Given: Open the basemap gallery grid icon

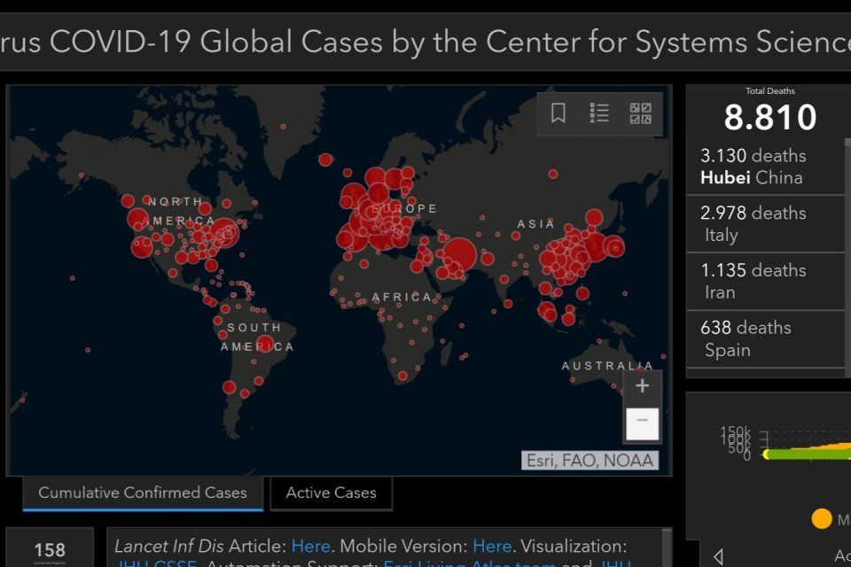Looking at the screenshot, I should pos(640,113).
